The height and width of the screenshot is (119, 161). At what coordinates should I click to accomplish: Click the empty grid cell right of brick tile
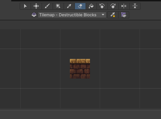120,69
